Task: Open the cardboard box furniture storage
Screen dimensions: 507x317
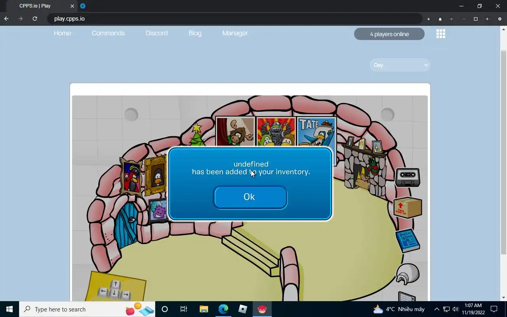Action: coord(408,207)
